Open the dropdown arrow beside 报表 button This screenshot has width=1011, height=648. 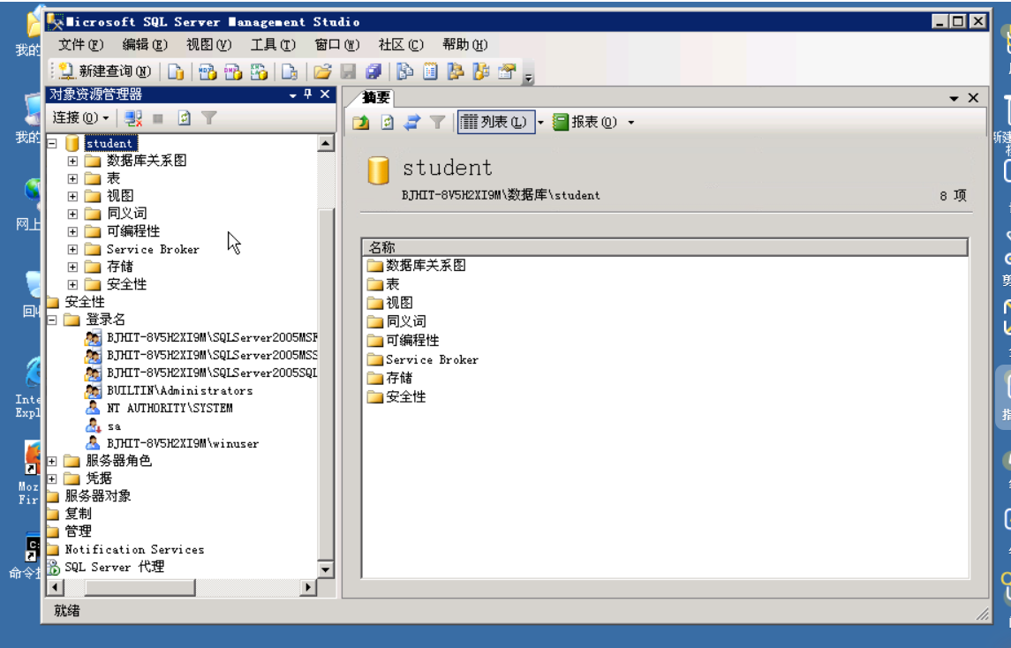[631, 123]
